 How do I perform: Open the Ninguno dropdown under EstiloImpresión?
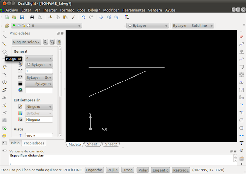(x=39, y=107)
